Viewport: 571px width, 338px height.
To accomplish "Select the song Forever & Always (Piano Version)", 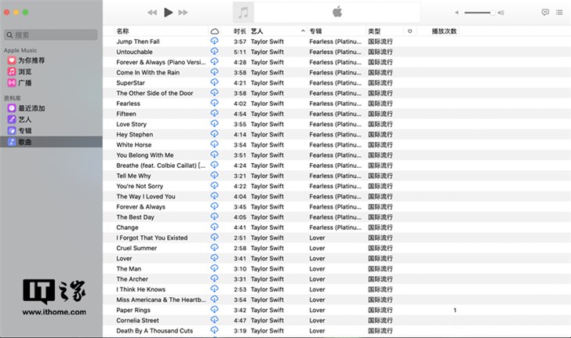I will click(x=161, y=62).
